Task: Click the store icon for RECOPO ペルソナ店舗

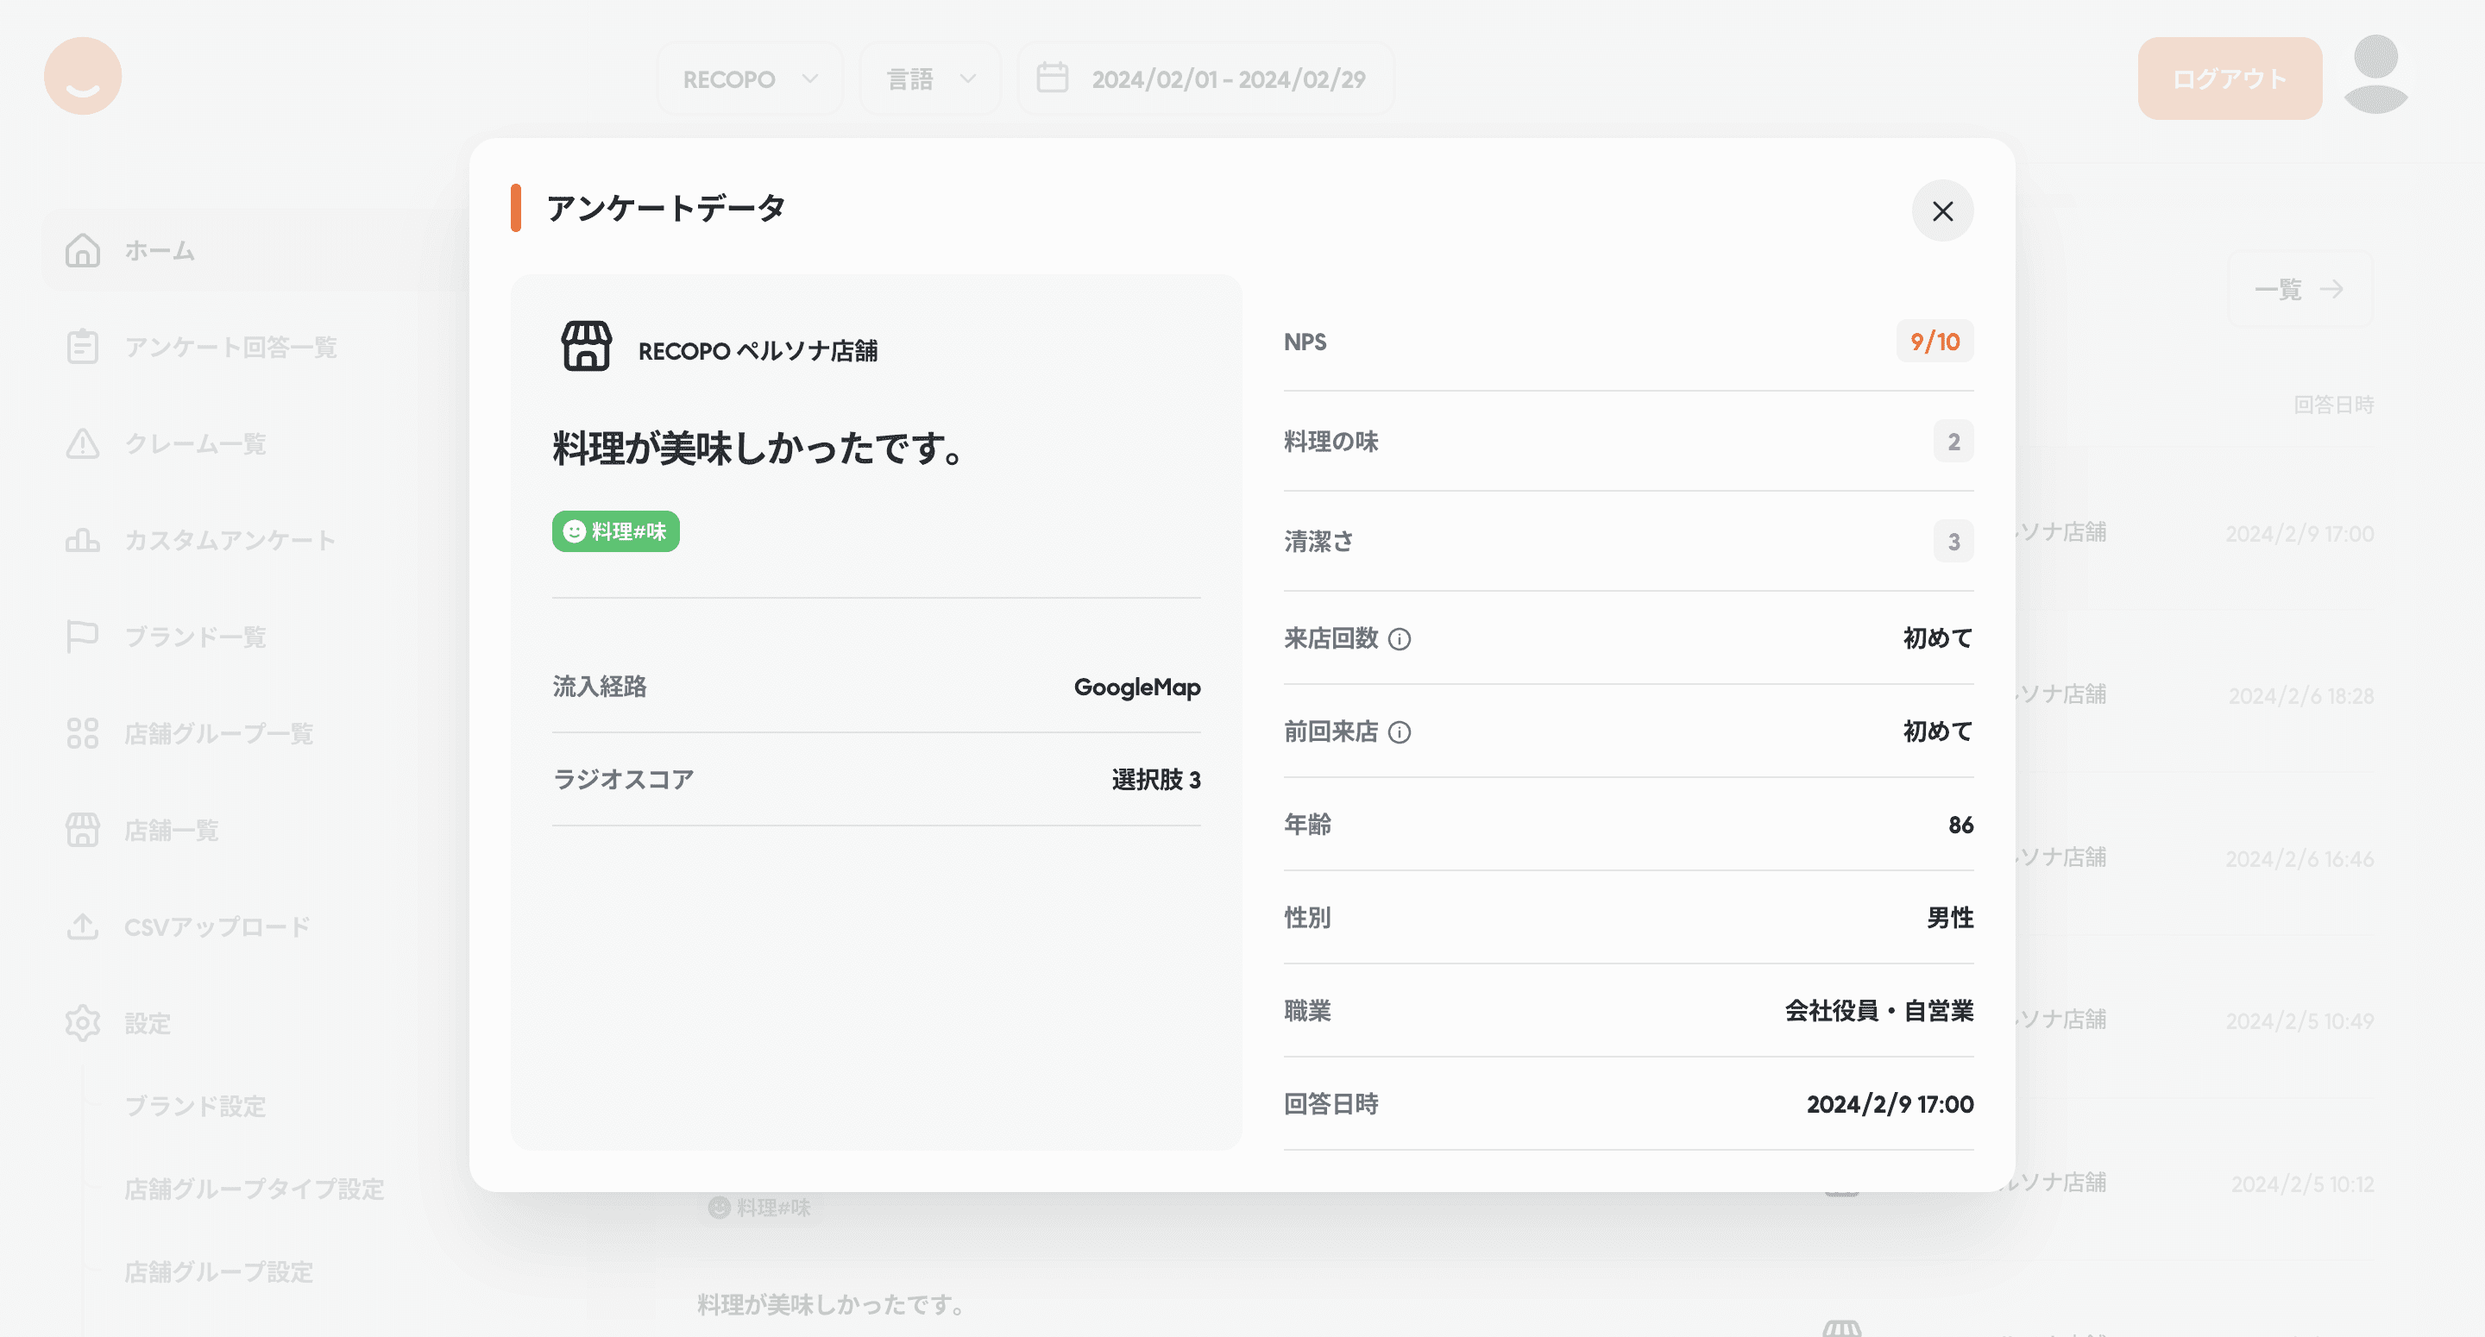Action: click(x=586, y=348)
